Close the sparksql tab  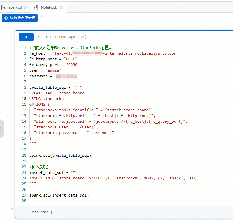pyautogui.click(x=26, y=7)
